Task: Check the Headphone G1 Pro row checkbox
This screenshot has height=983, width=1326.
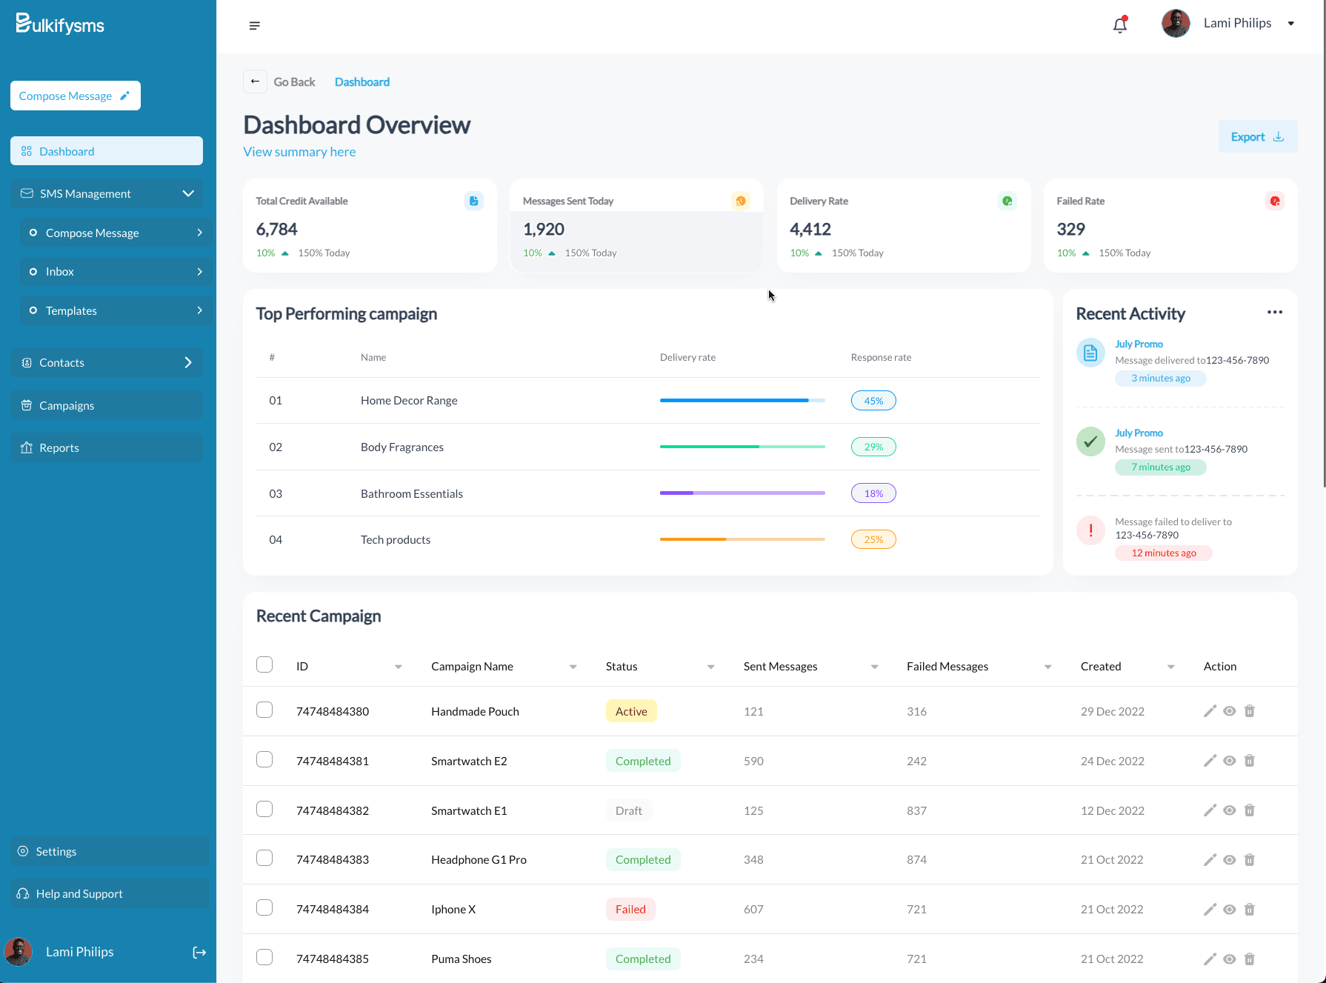Action: 264,858
